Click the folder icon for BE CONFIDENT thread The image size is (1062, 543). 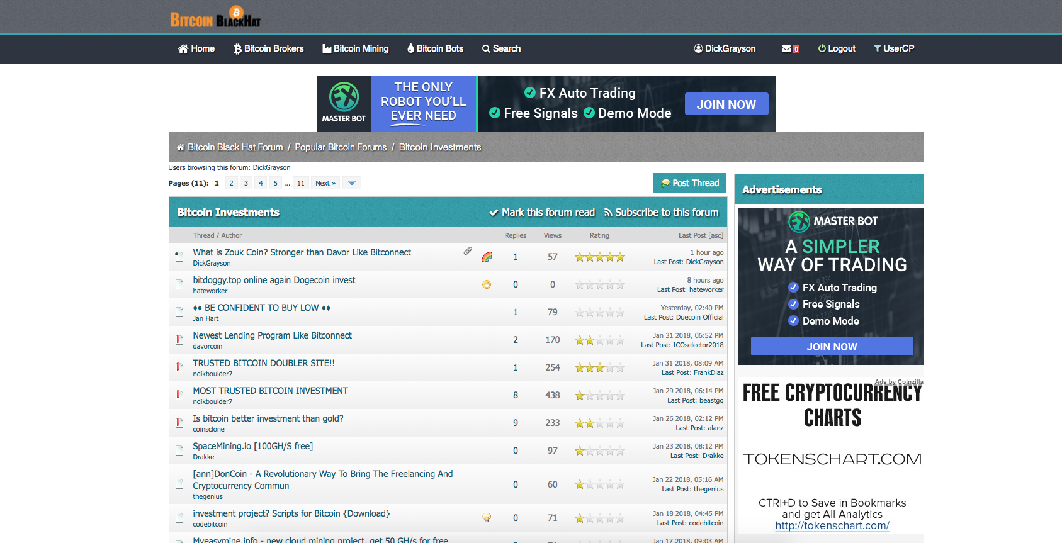click(x=179, y=312)
